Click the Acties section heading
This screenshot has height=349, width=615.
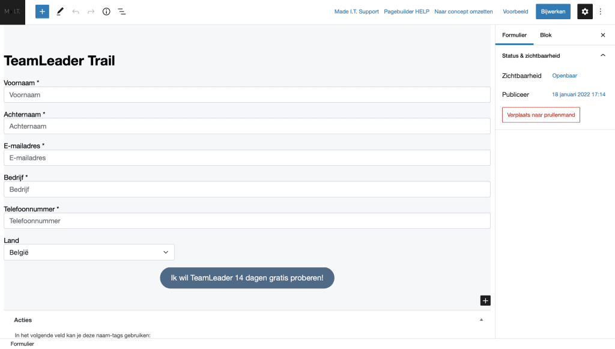click(x=23, y=320)
